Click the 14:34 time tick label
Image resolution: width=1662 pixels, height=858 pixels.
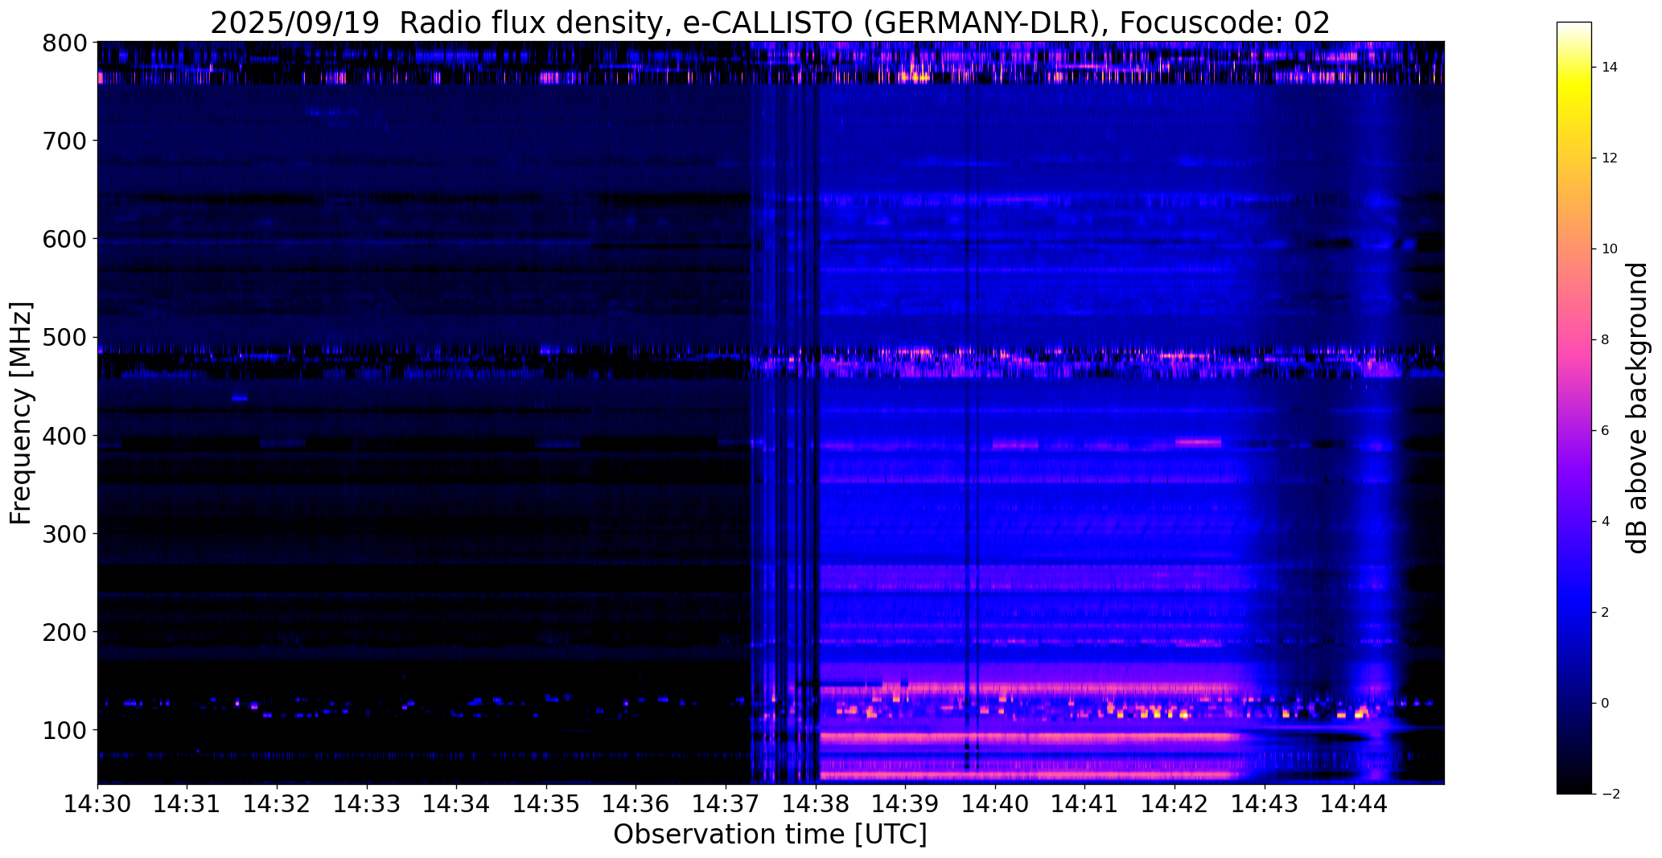pyautogui.click(x=457, y=803)
